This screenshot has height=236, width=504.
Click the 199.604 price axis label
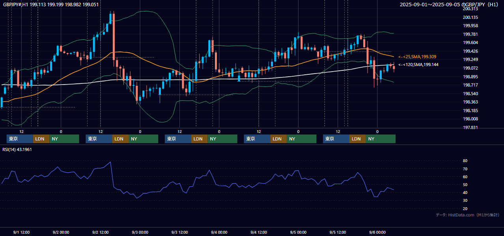470,42
